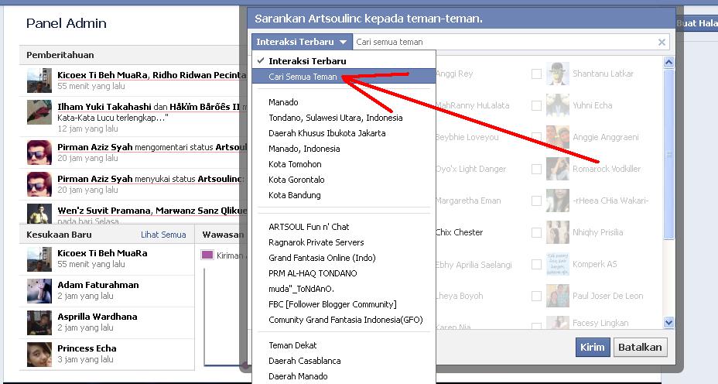Click Paul Joser De Leon's profile thumbnail
This screenshot has width=718, height=384.
[x=558, y=296]
